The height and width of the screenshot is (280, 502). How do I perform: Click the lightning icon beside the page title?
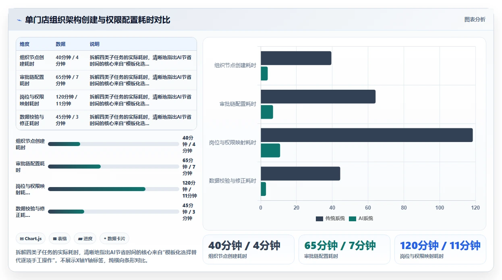[19, 20]
